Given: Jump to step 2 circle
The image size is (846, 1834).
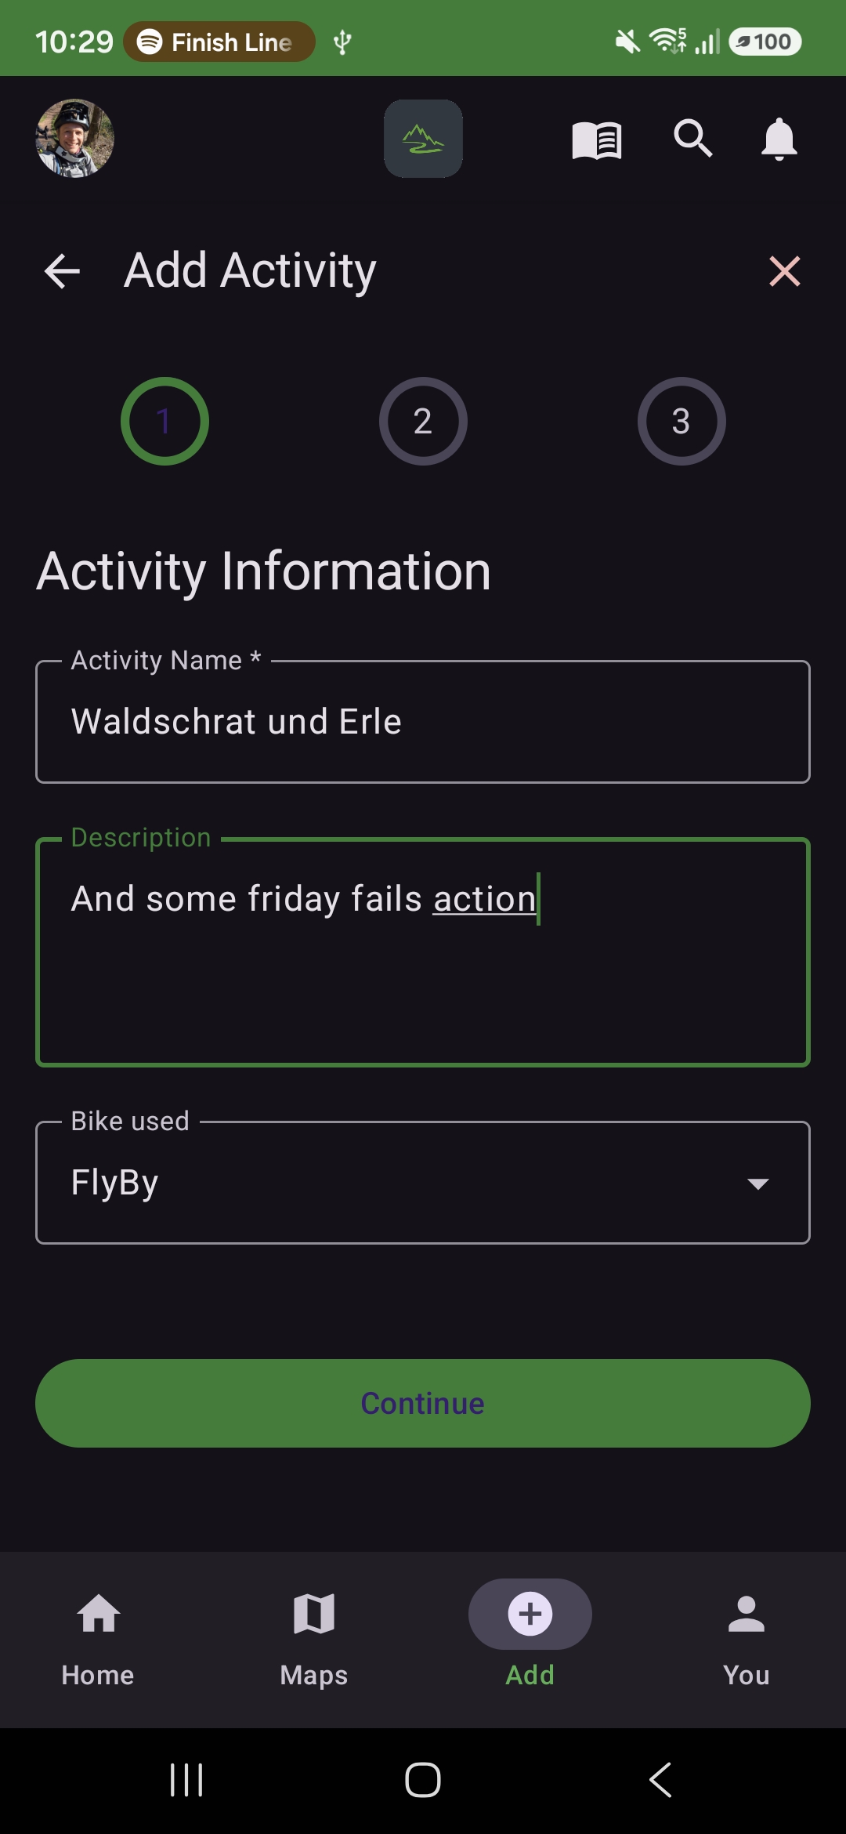Looking at the screenshot, I should [x=423, y=422].
